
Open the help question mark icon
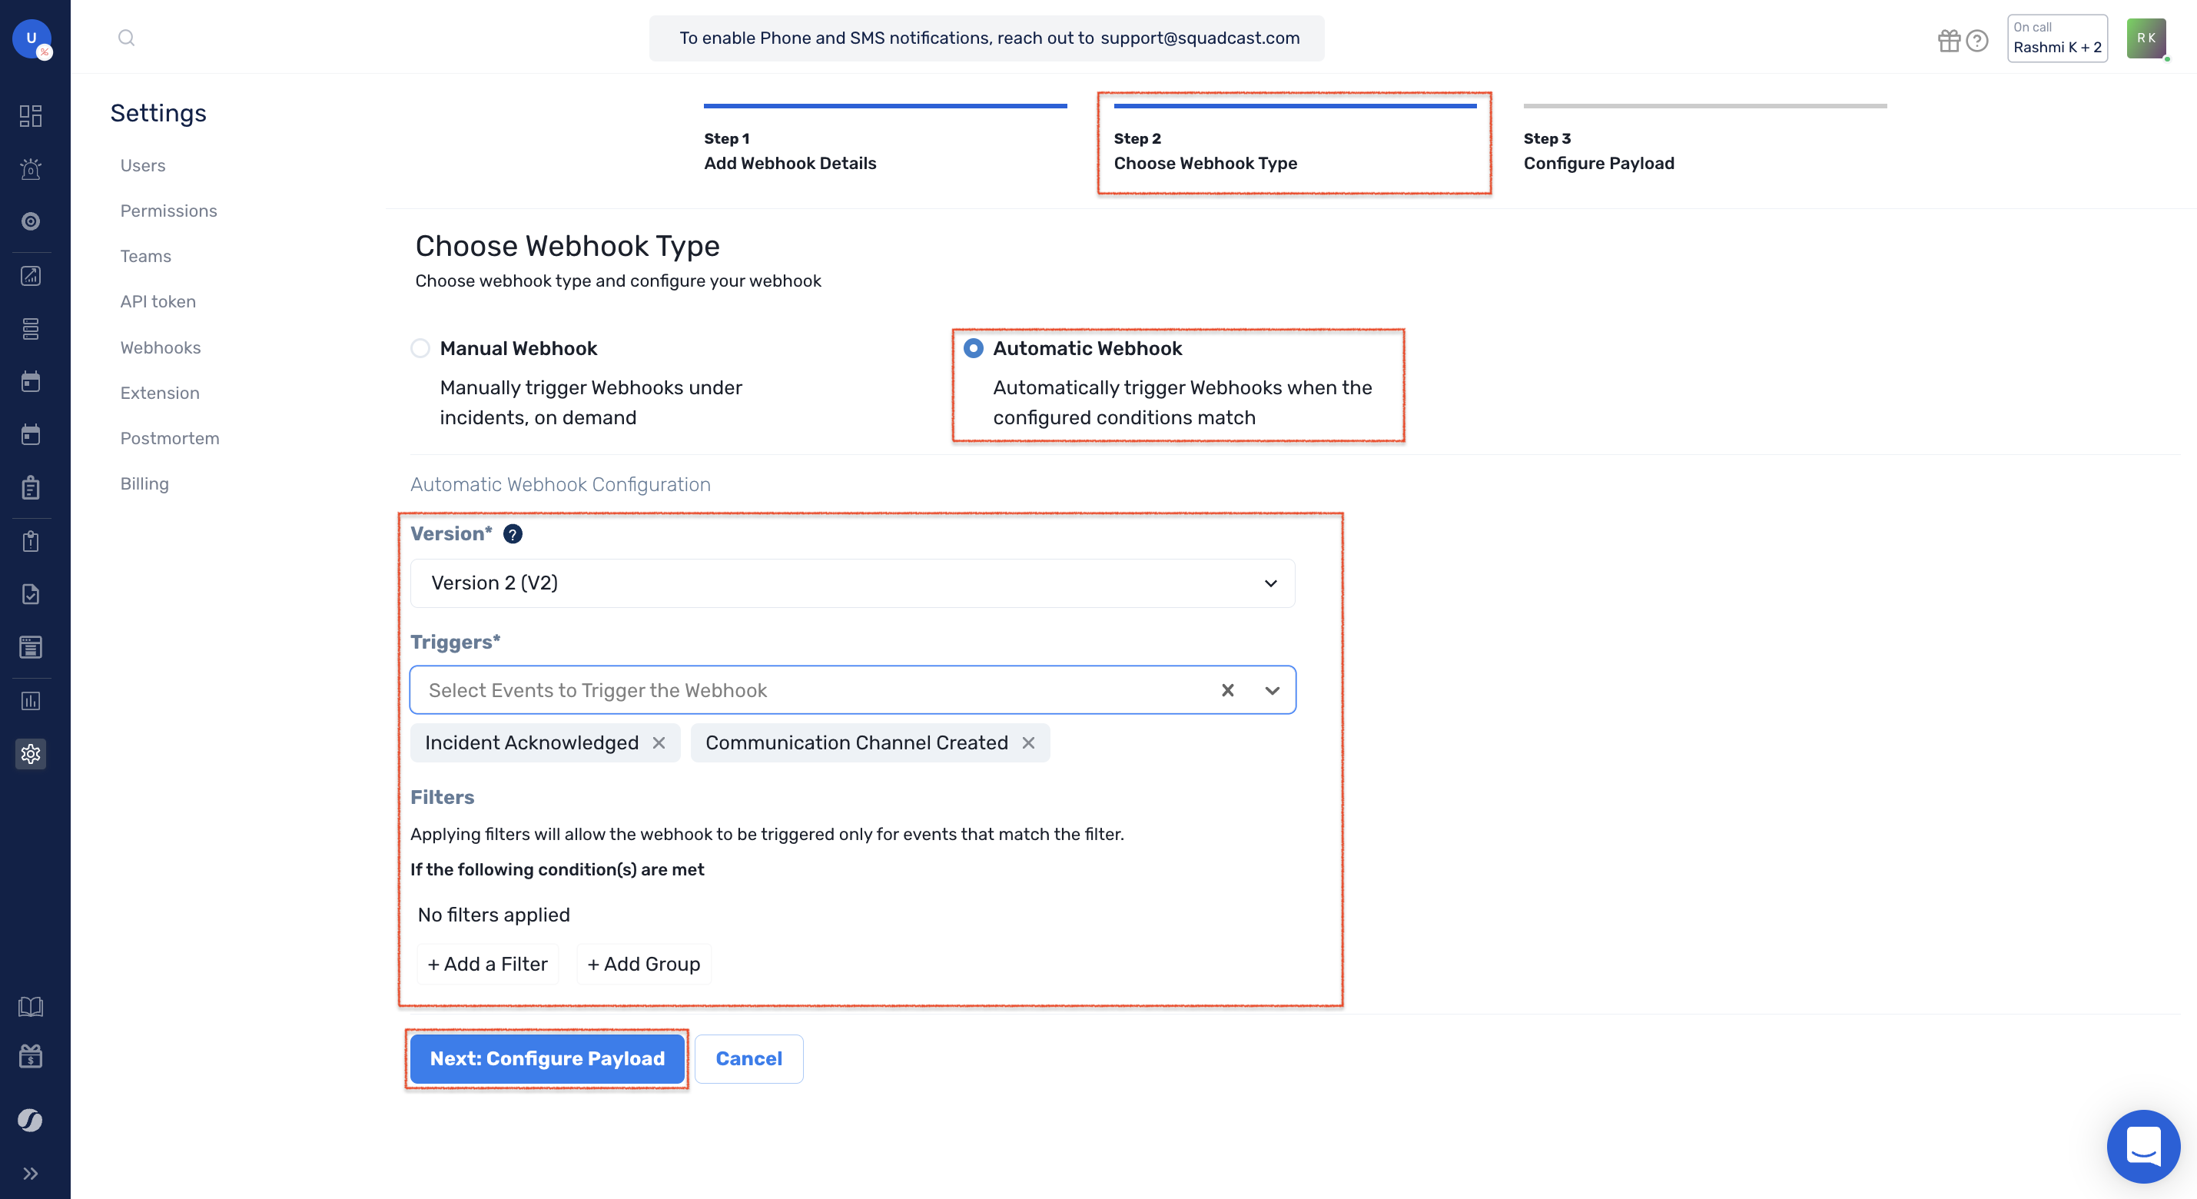coord(1977,40)
